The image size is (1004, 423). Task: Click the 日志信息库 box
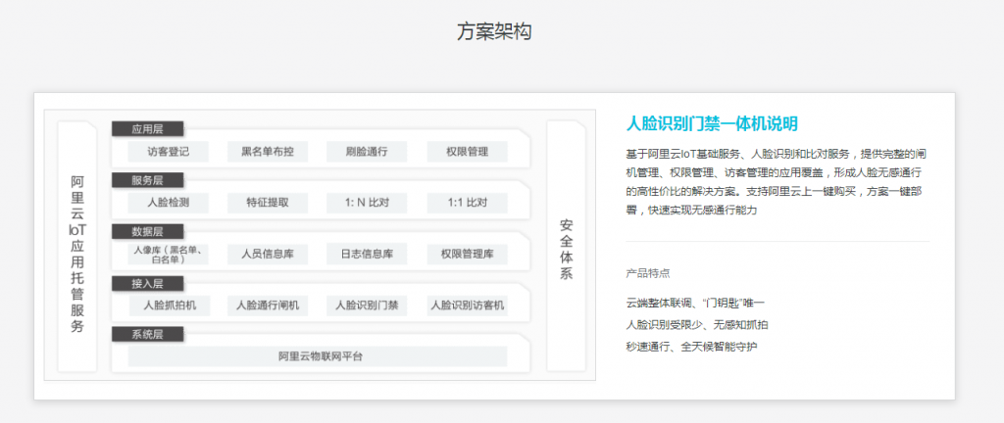pyautogui.click(x=367, y=255)
